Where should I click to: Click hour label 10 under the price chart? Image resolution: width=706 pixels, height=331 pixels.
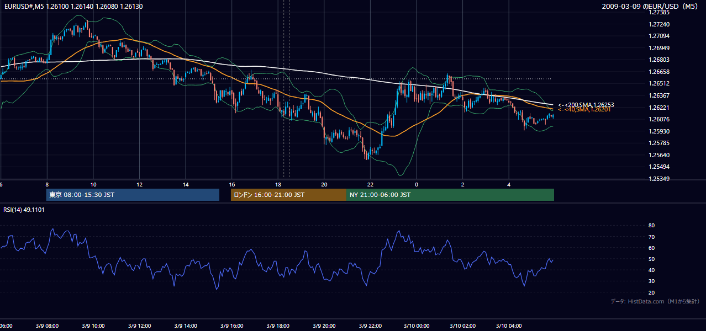(x=93, y=184)
